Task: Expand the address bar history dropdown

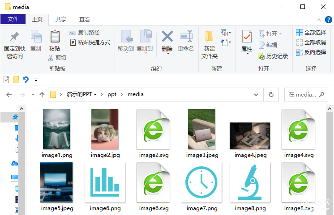Action: 256,95
